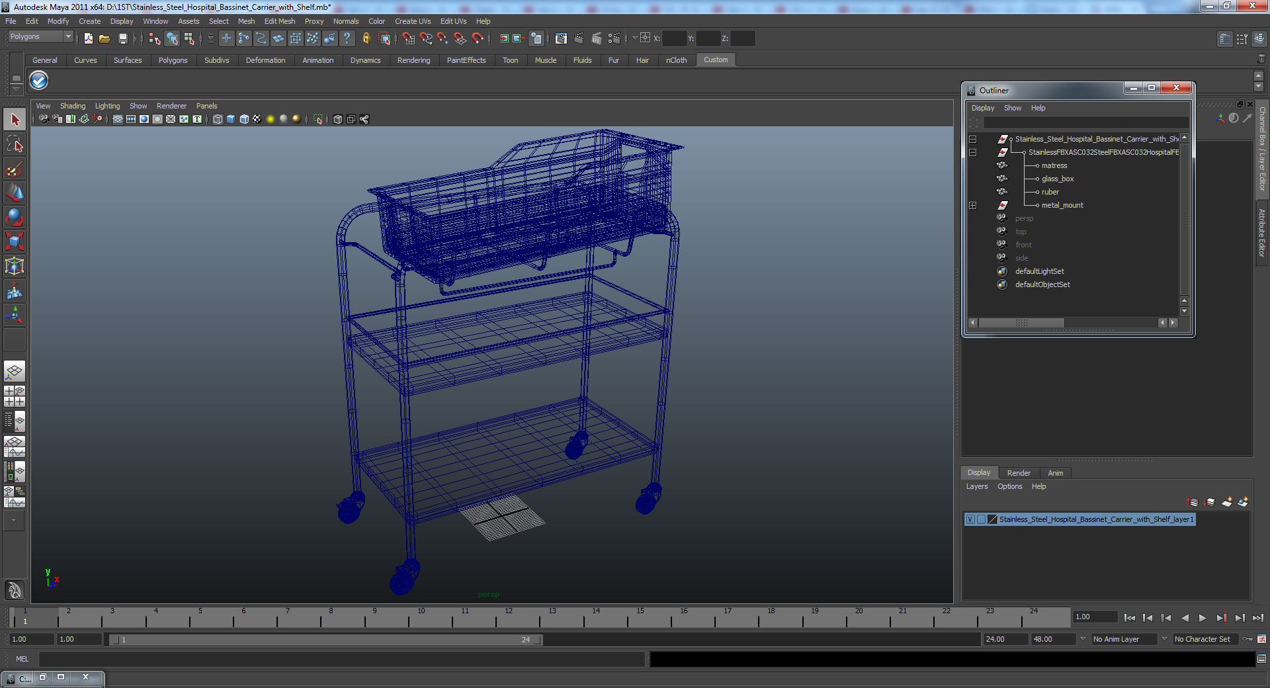Click the question mark selection mask icon

tap(347, 38)
